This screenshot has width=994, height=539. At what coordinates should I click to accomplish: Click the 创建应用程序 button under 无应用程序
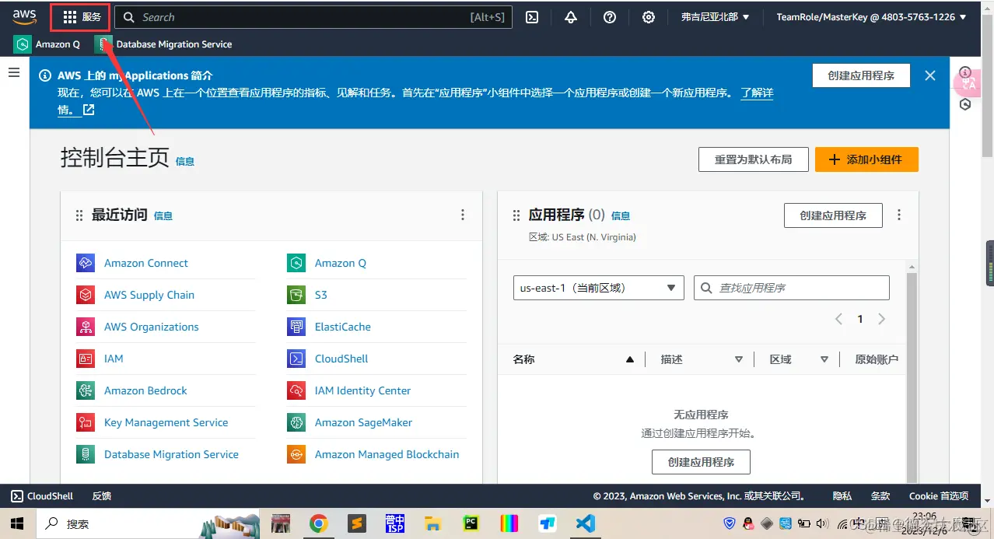coord(701,462)
